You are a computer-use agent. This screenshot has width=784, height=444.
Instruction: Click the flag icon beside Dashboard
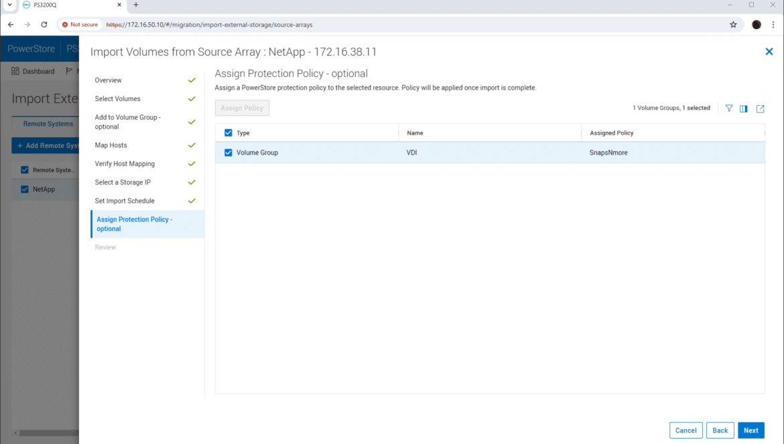pyautogui.click(x=69, y=71)
